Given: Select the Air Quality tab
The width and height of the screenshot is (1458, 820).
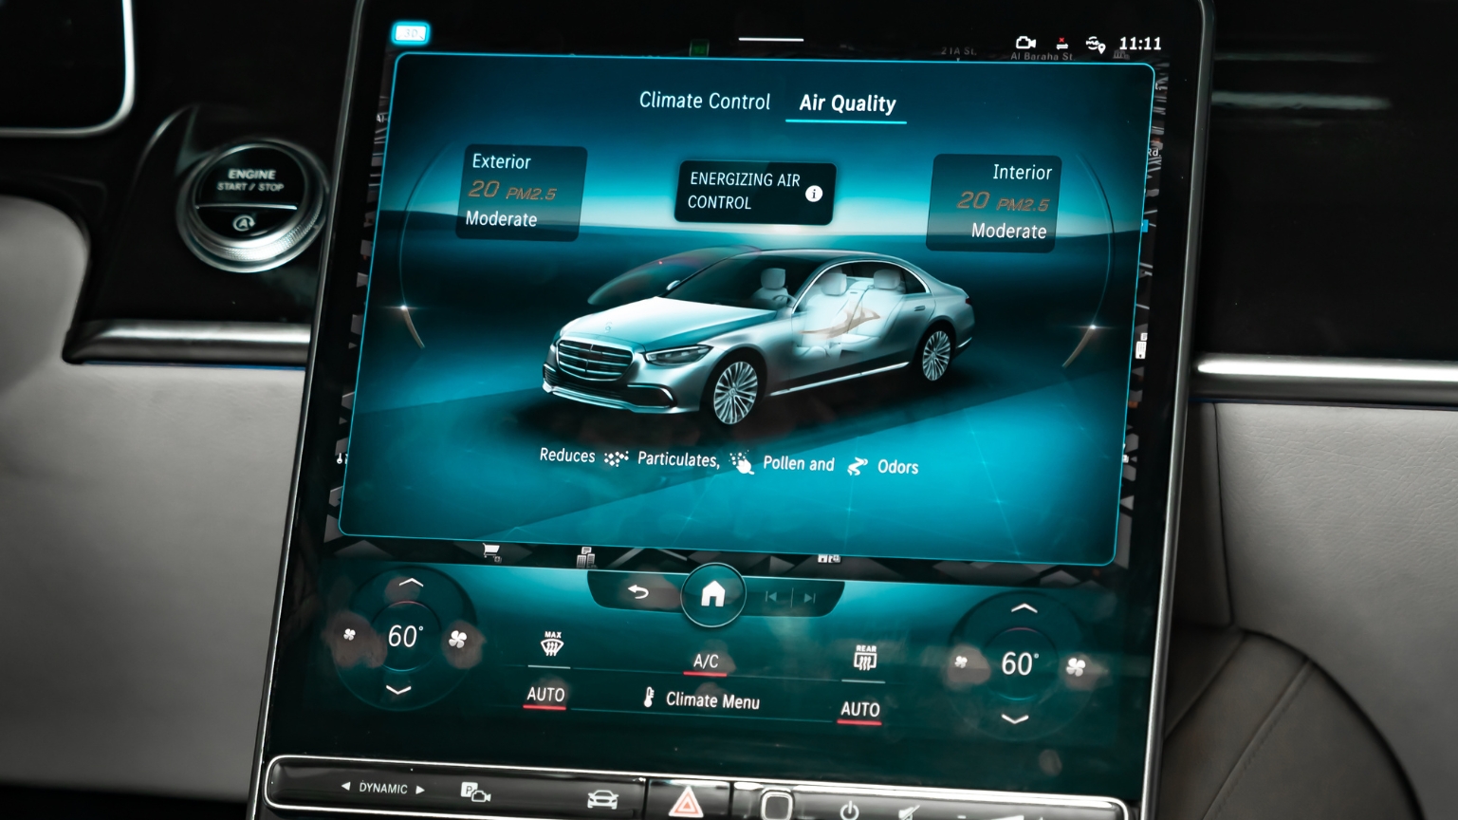Looking at the screenshot, I should click(x=847, y=103).
